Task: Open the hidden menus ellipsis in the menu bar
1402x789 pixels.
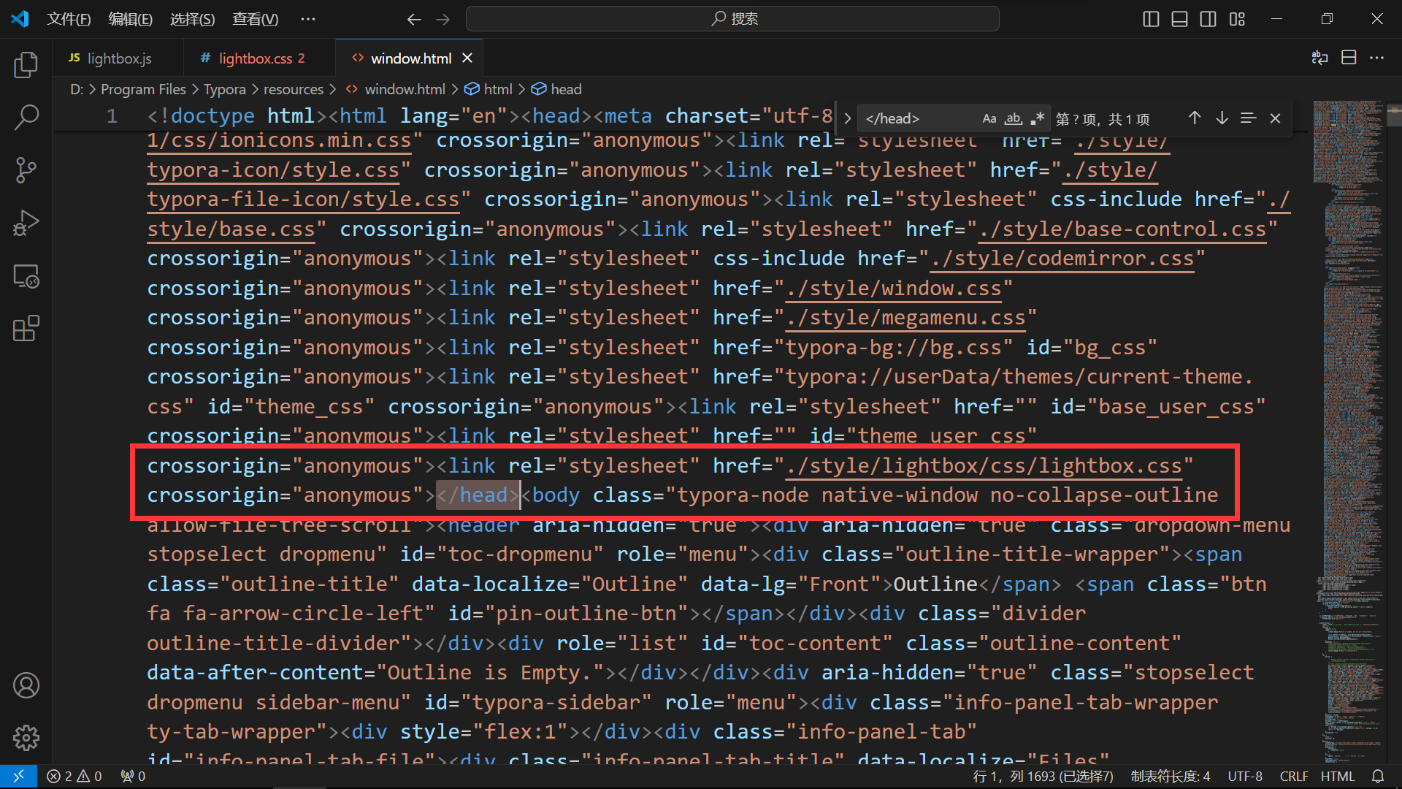Action: pos(308,19)
